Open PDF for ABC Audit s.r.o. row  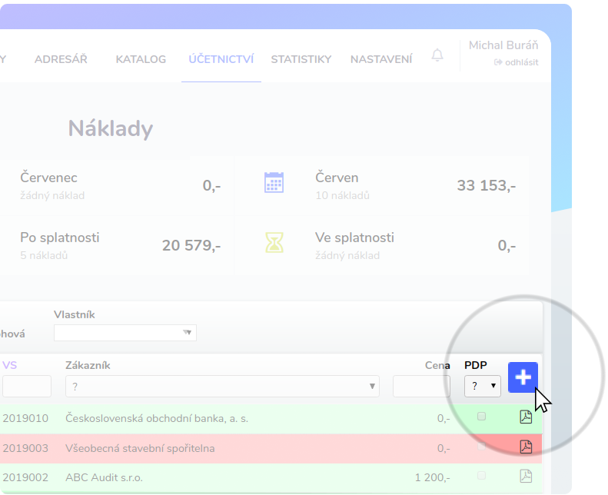(x=526, y=476)
